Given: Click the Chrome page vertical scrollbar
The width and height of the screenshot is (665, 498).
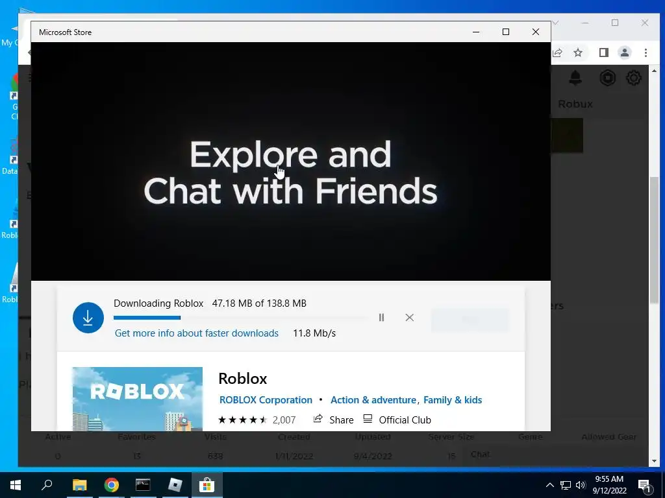Looking at the screenshot, I should 654,240.
